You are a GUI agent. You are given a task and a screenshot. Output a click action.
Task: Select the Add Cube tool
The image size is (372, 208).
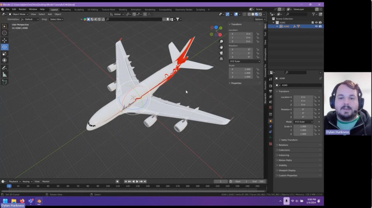tap(5, 82)
